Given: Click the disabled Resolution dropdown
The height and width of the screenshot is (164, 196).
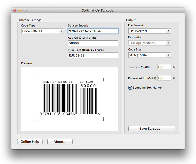Looking at the screenshot, I should click(x=149, y=43).
